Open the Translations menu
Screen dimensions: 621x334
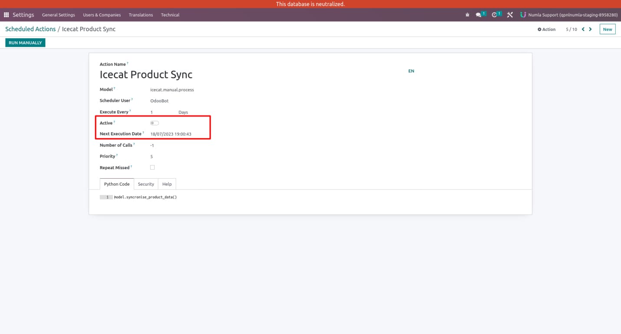(140, 14)
